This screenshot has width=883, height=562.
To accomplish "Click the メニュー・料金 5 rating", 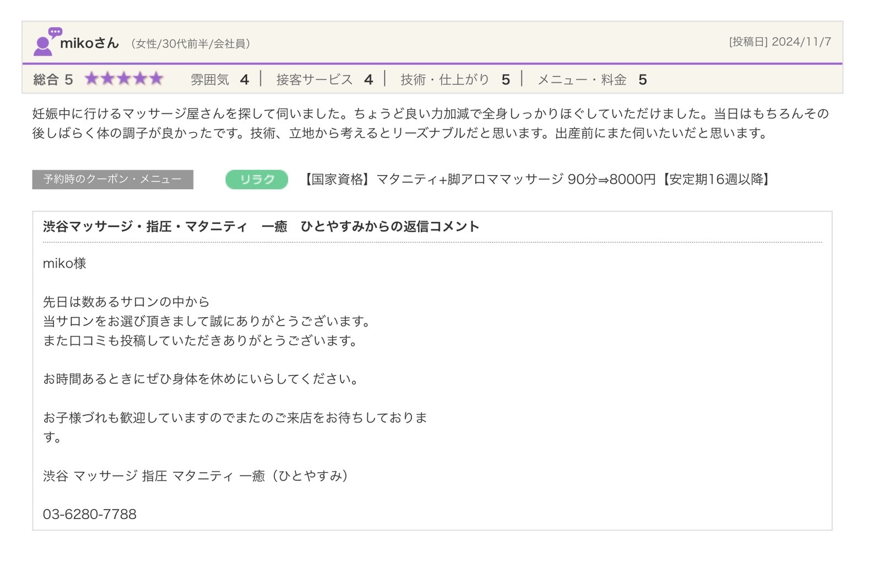I will 592,80.
